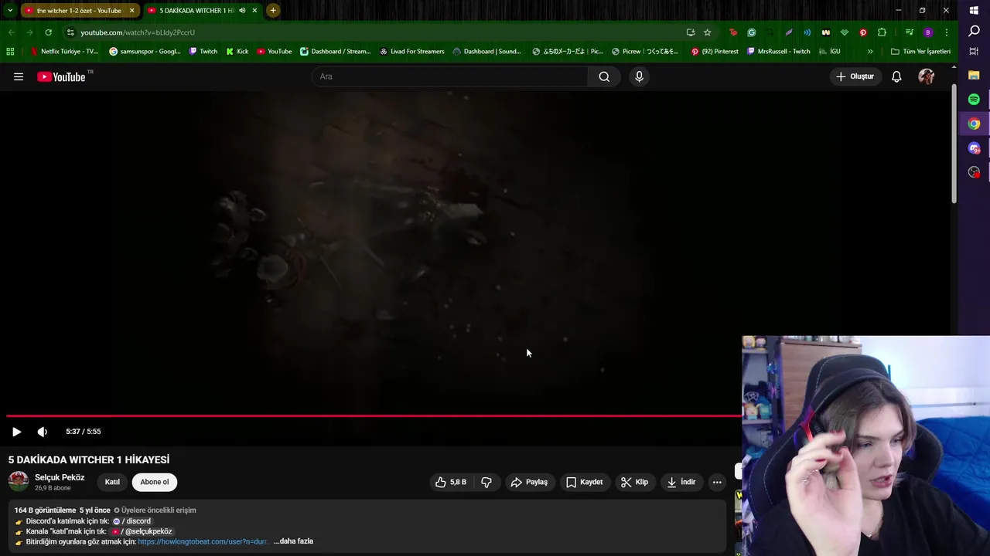Click the page vertical scrollbar
Viewport: 990px width, 556px height.
pos(954,143)
